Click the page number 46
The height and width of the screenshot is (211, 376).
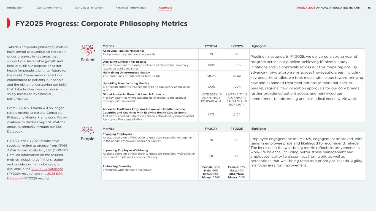(x=369, y=8)
